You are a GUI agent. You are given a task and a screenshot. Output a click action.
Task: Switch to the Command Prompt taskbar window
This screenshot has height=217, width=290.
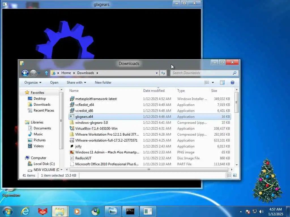click(130, 211)
